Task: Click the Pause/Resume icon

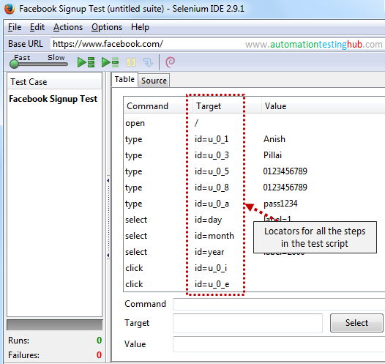Action: tap(131, 62)
